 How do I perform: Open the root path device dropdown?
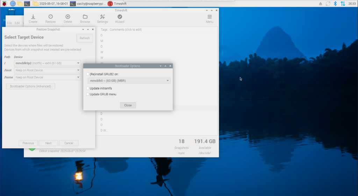(x=48, y=63)
